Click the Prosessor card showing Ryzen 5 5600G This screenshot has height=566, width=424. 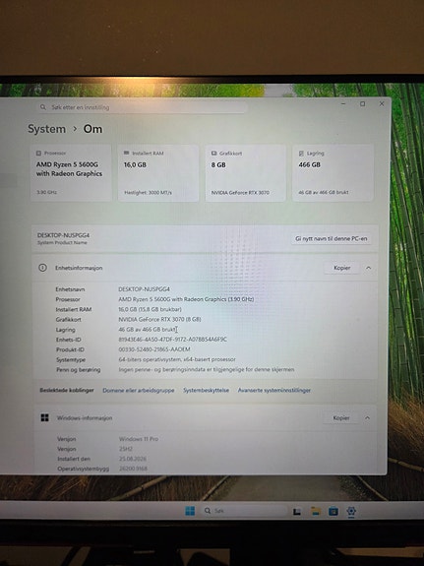tap(71, 173)
